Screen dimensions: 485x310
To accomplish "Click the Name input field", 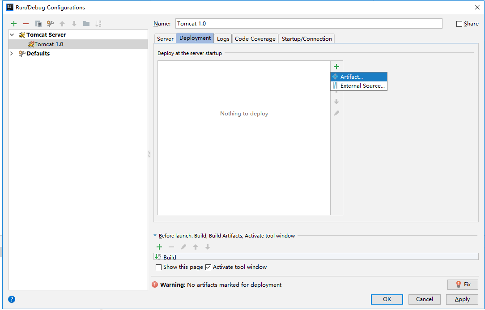I will pos(309,24).
